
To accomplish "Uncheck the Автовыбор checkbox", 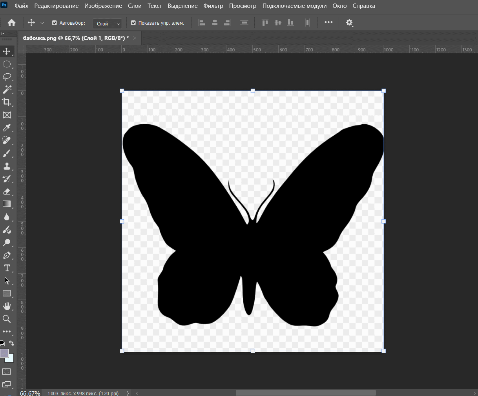I will [55, 23].
